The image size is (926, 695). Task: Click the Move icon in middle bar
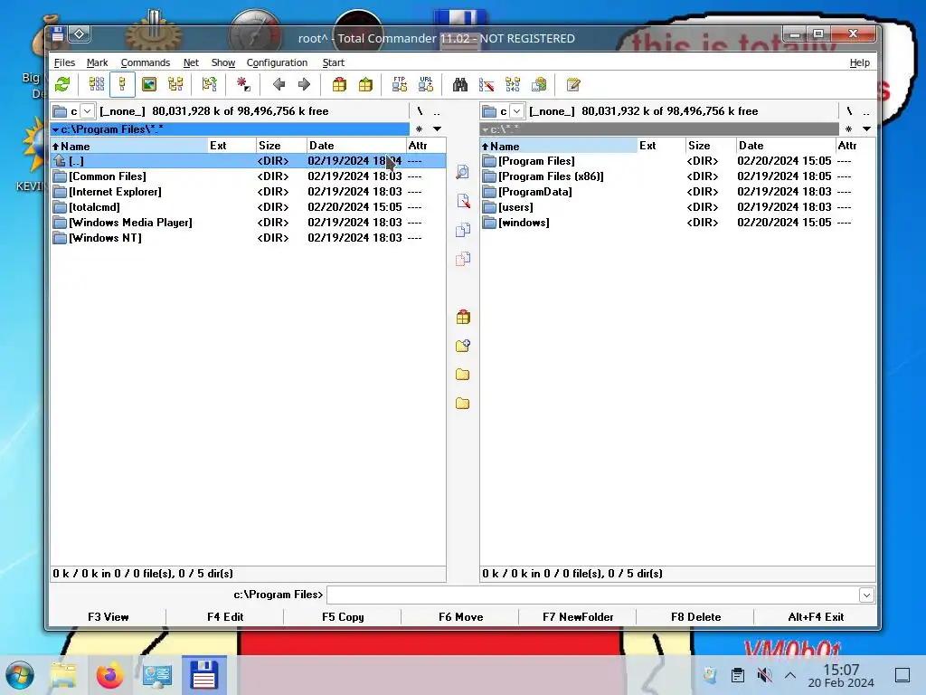463,259
